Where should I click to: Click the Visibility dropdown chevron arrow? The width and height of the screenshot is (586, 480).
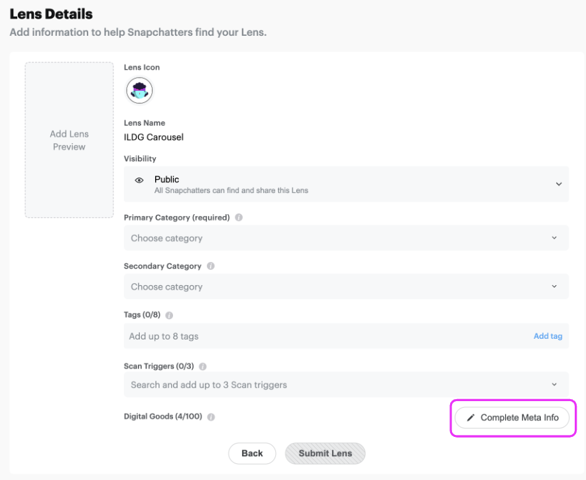pos(558,184)
